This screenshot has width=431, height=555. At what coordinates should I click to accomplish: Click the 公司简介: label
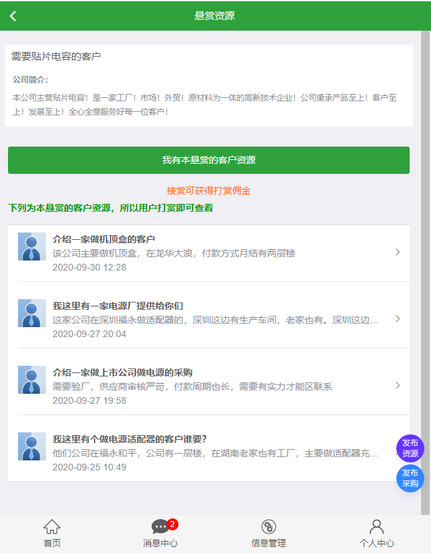tap(31, 80)
